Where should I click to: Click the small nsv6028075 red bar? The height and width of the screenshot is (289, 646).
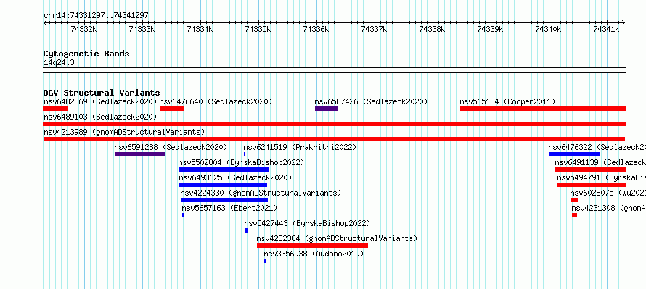574,200
